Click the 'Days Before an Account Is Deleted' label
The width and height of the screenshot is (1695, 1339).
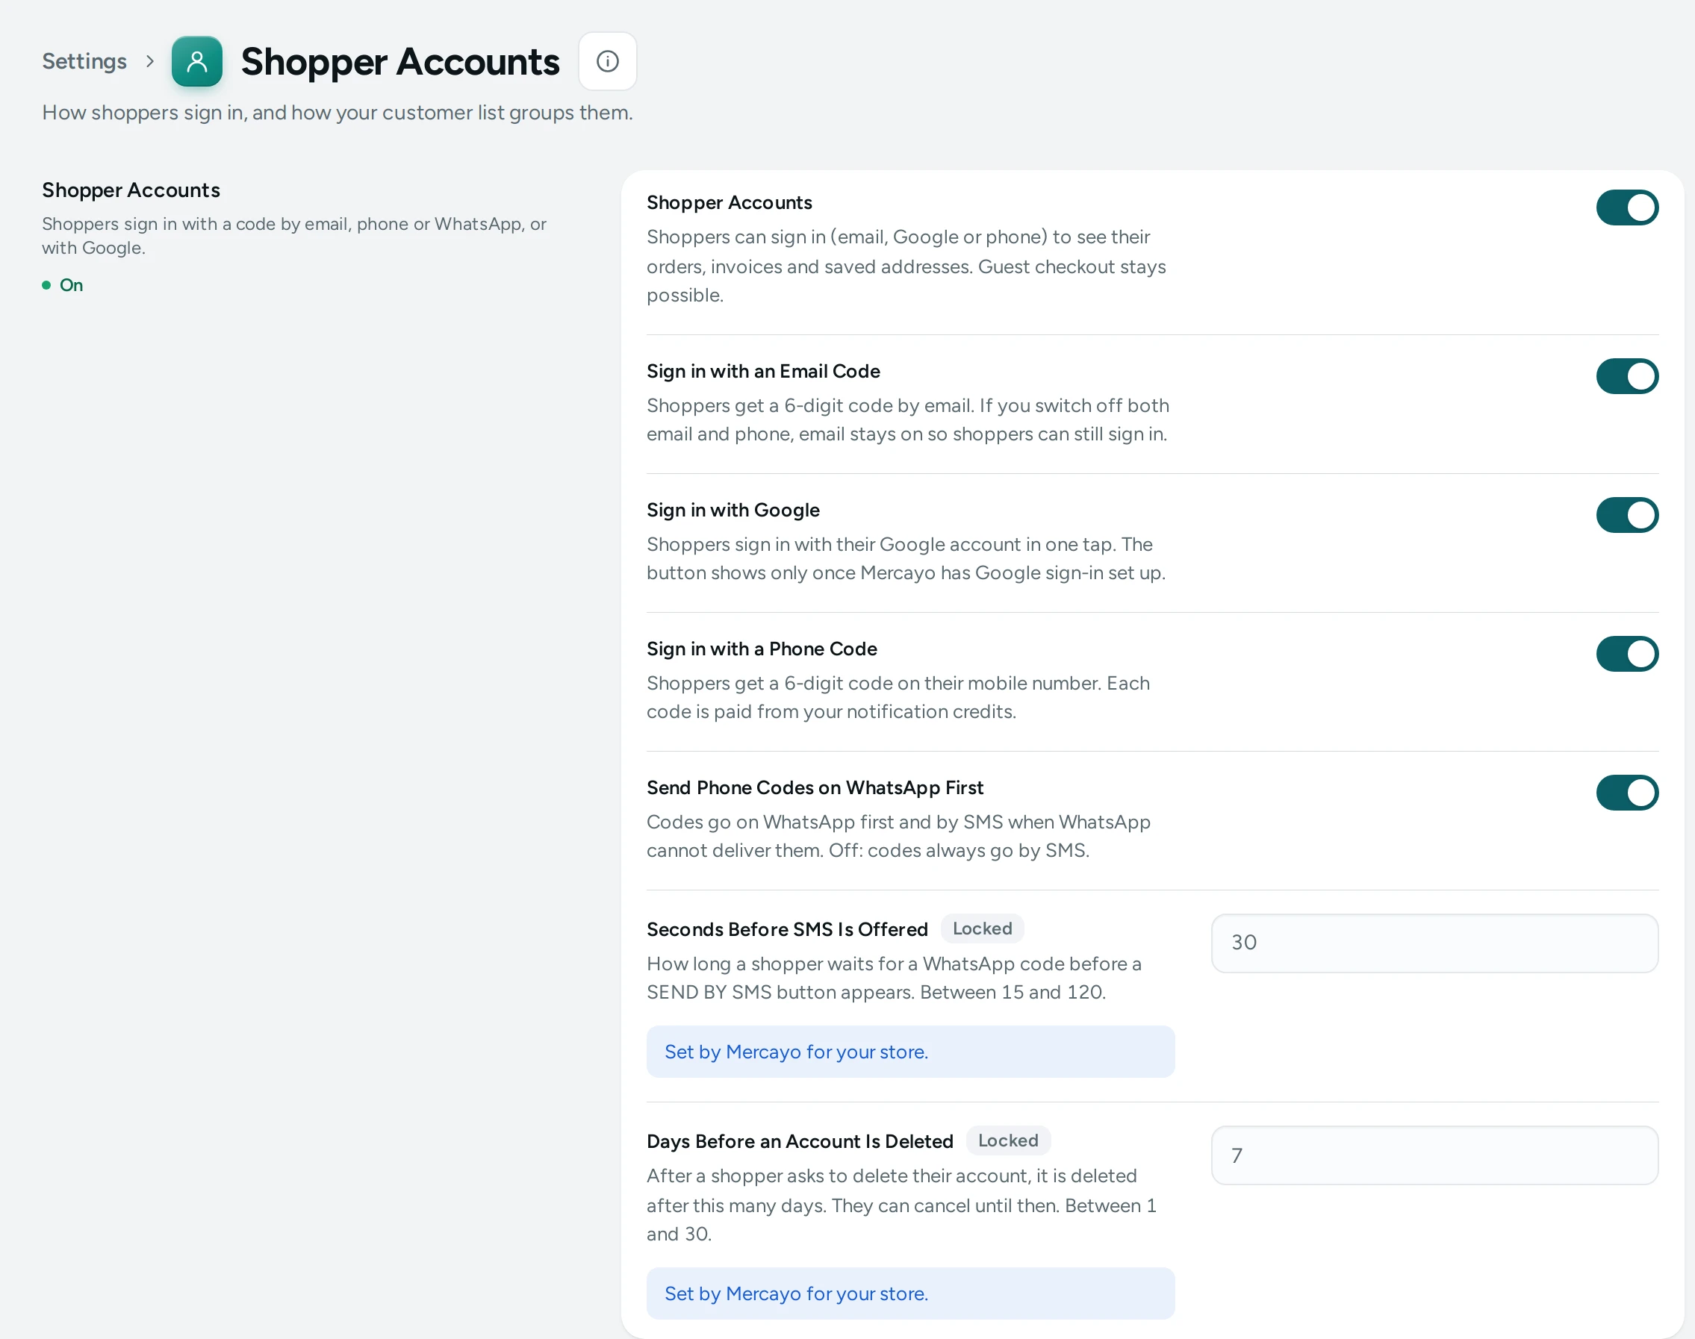click(800, 1141)
